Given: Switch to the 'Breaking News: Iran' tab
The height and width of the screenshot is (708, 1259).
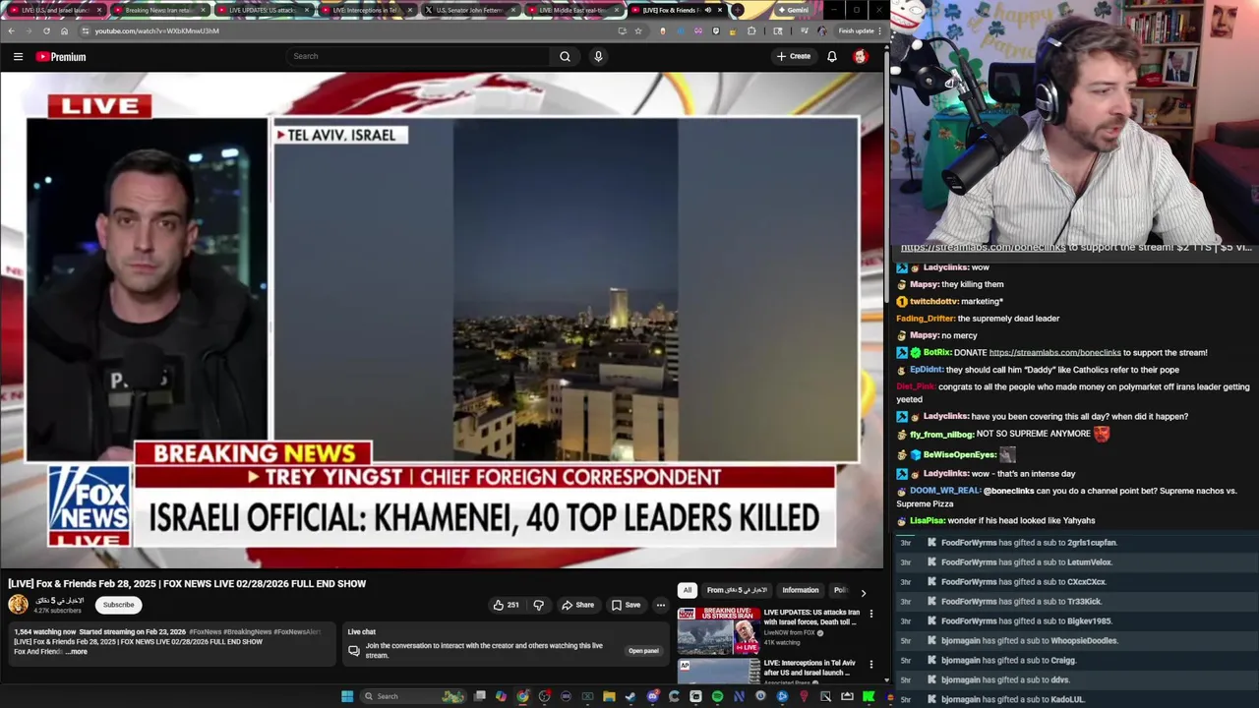Looking at the screenshot, I should 158,10.
